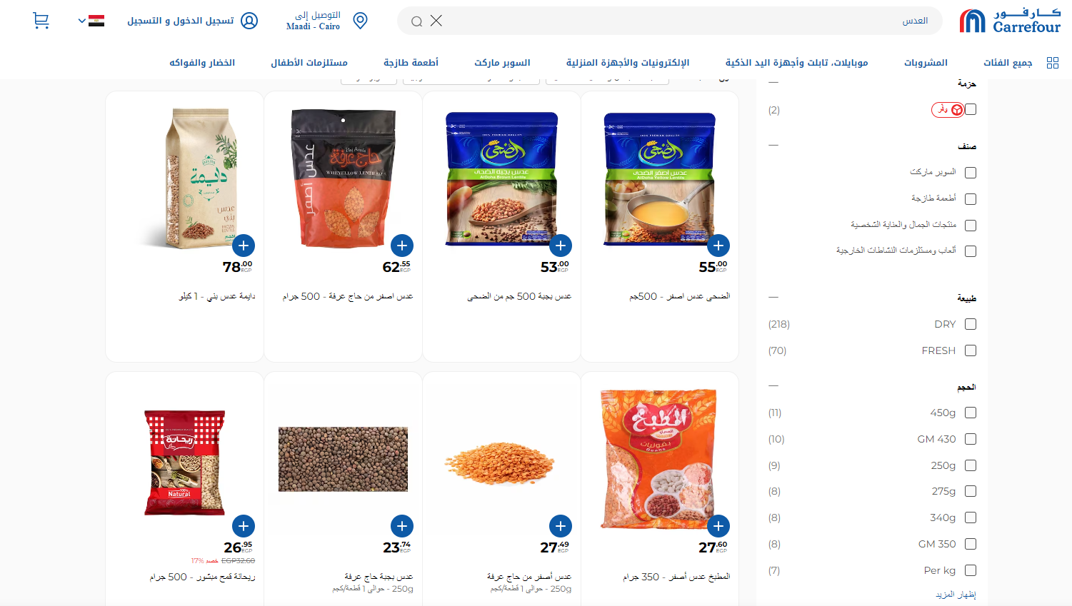
Task: Click تسجيل الدخول و التسجيل link
Action: coord(181,21)
